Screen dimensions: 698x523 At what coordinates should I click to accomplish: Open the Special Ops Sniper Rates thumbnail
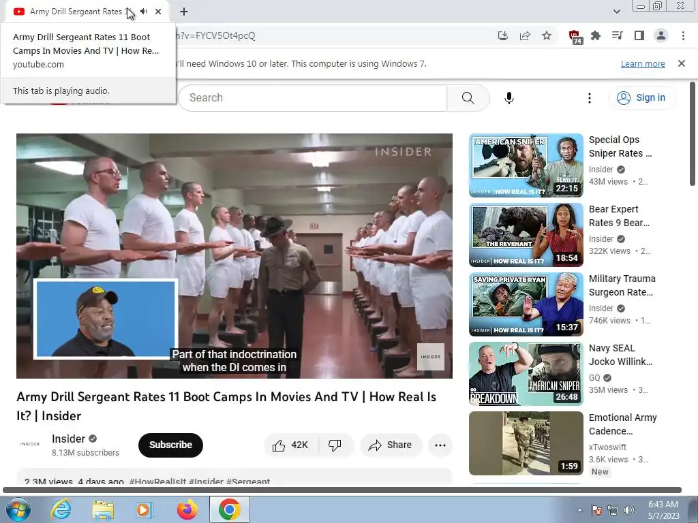[x=526, y=165]
